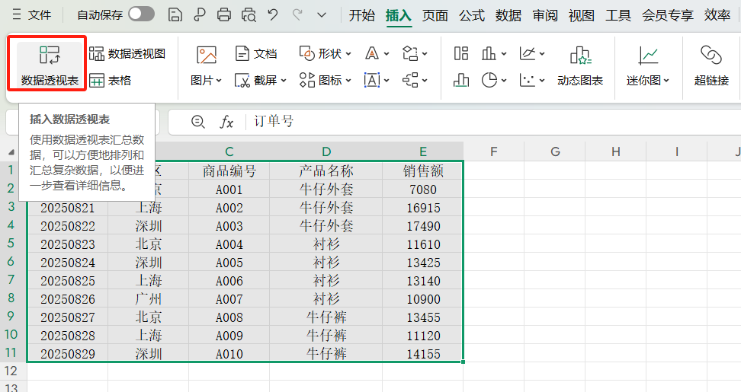Click cell with value 7080

click(423, 190)
